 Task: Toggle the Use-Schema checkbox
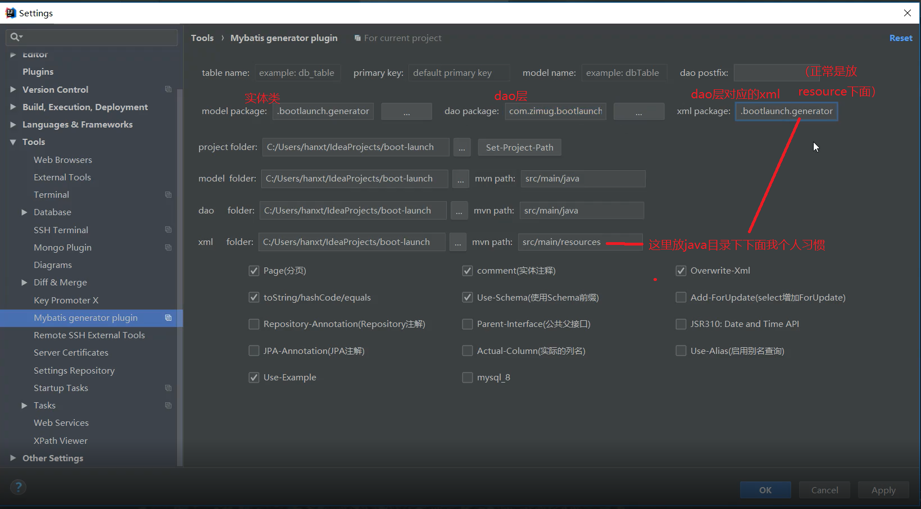[x=468, y=297]
